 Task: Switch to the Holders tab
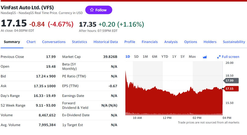[x=210, y=42]
